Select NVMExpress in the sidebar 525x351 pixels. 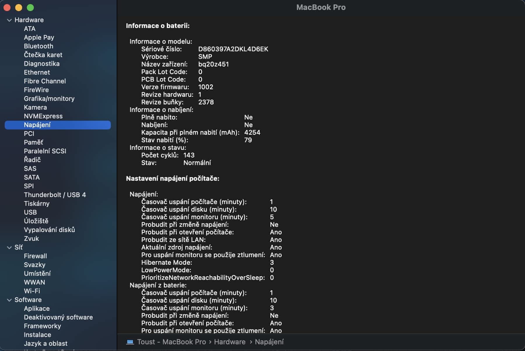click(x=43, y=116)
